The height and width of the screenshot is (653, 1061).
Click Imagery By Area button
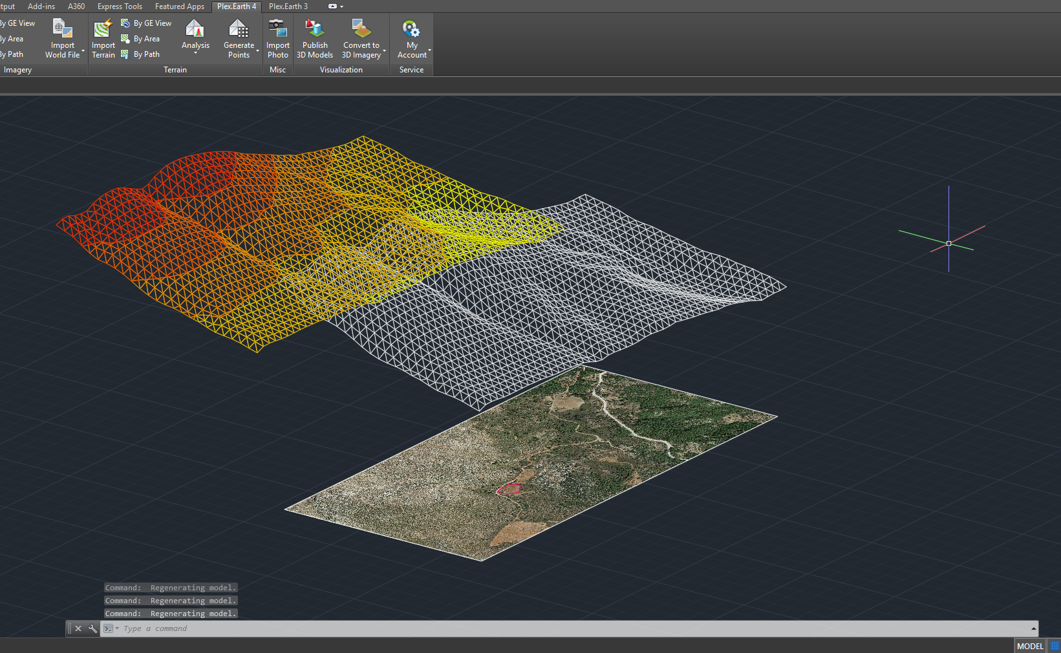click(x=12, y=39)
